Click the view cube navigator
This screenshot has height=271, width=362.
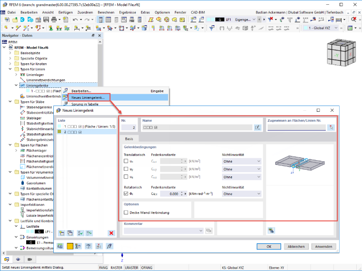(x=341, y=52)
